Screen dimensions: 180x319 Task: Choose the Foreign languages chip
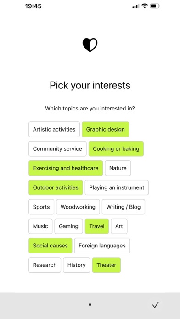click(102, 246)
